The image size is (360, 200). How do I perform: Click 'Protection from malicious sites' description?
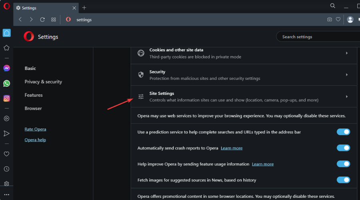pos(205,78)
